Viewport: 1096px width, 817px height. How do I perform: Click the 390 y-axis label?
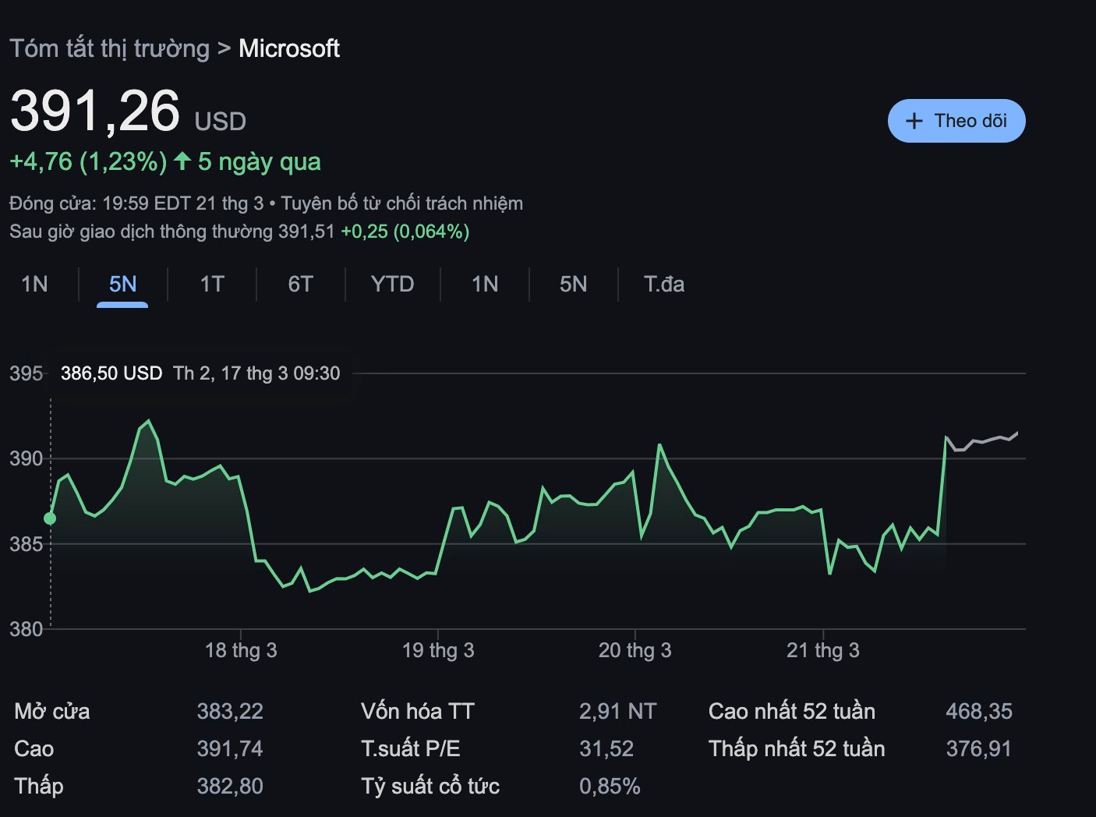click(x=26, y=458)
